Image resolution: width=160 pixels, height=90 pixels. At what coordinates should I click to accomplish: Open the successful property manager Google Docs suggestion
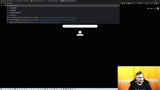(63, 20)
